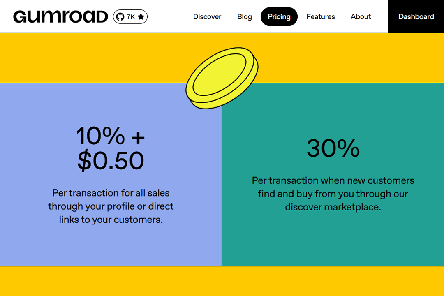Go to the Blog
Viewport: 444px width, 296px height.
pos(245,17)
